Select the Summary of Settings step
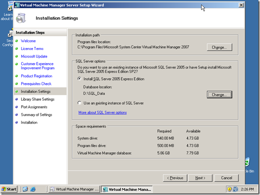260x195 pixels. pyautogui.click(x=36, y=115)
